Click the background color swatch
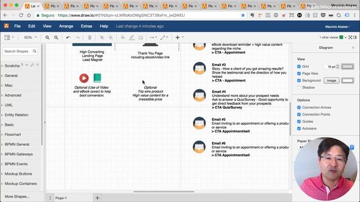360x202 pixels. click(348, 81)
